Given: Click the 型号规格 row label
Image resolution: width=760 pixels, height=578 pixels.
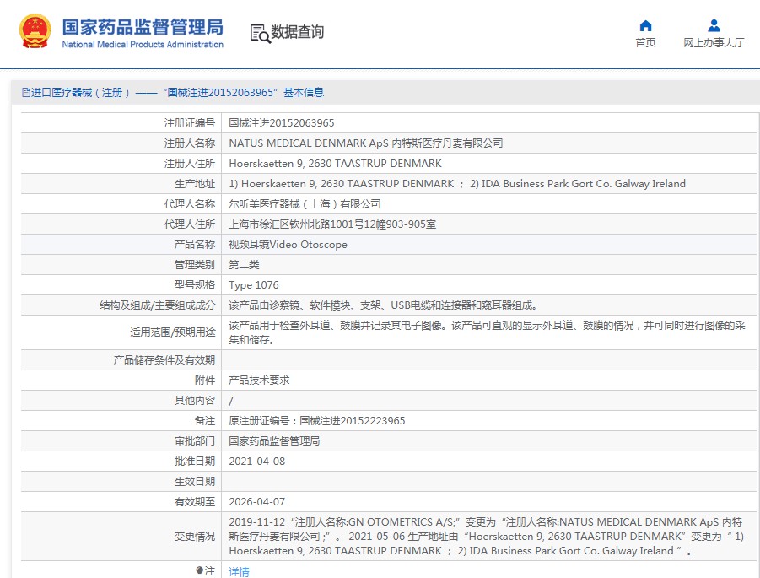Looking at the screenshot, I should (195, 285).
